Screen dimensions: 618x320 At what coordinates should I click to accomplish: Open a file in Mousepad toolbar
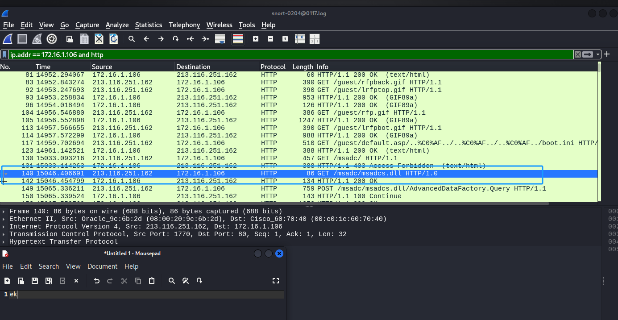pos(21,281)
